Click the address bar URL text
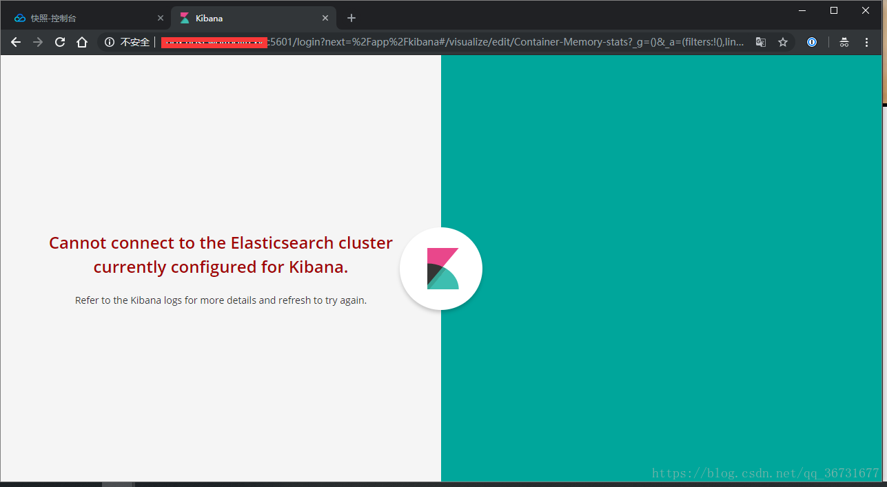Image resolution: width=887 pixels, height=487 pixels. click(x=453, y=42)
